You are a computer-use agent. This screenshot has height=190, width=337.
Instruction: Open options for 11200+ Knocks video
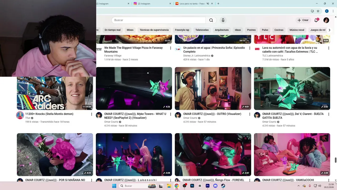tap(92, 114)
